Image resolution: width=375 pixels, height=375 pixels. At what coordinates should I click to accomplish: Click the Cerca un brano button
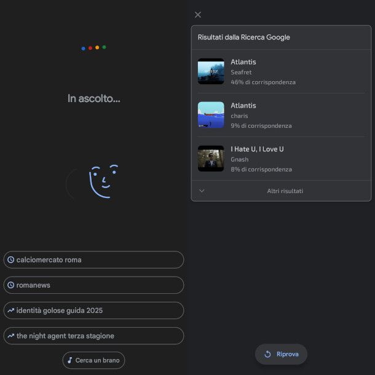93,360
